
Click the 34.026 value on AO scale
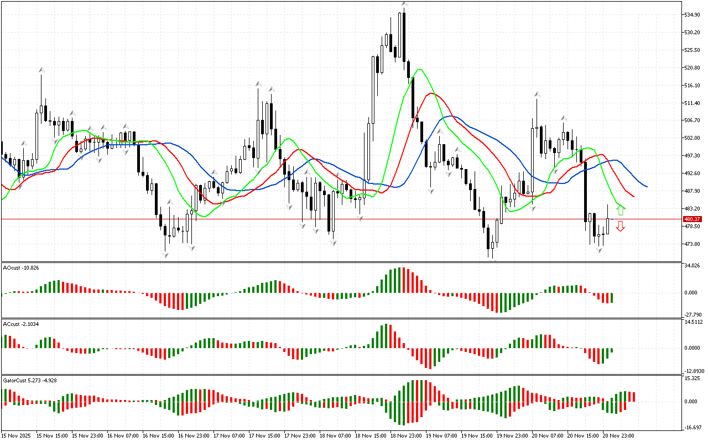tap(693, 266)
